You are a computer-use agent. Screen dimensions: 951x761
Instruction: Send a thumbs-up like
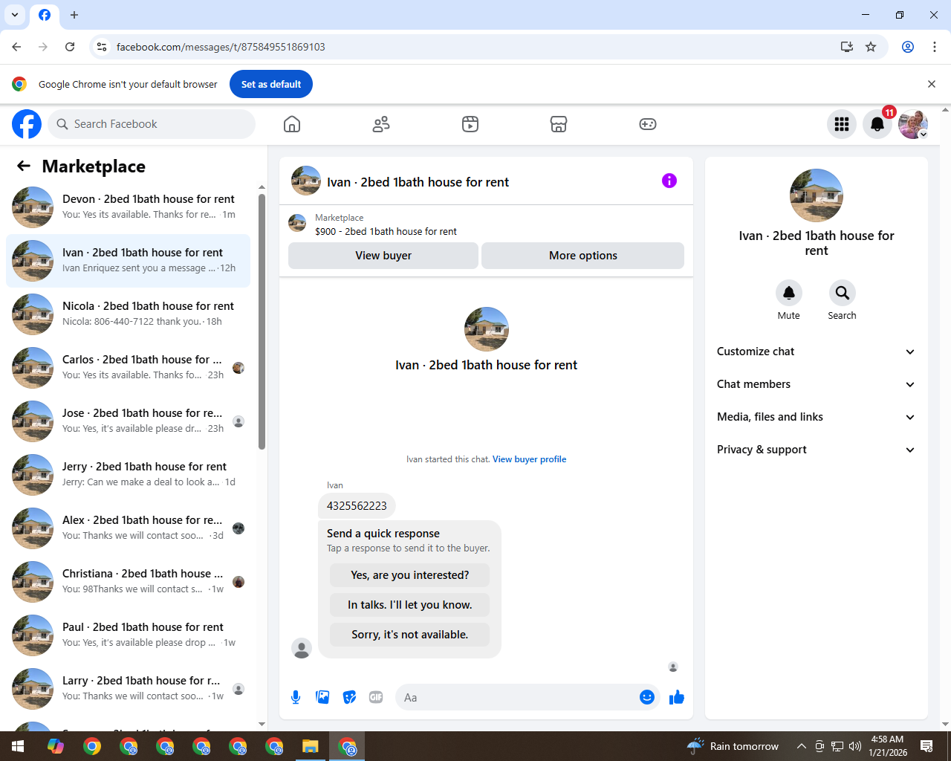676,697
